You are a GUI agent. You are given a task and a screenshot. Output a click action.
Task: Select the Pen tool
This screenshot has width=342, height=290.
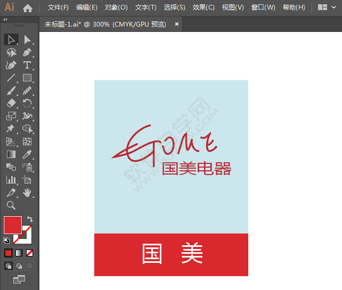point(27,53)
